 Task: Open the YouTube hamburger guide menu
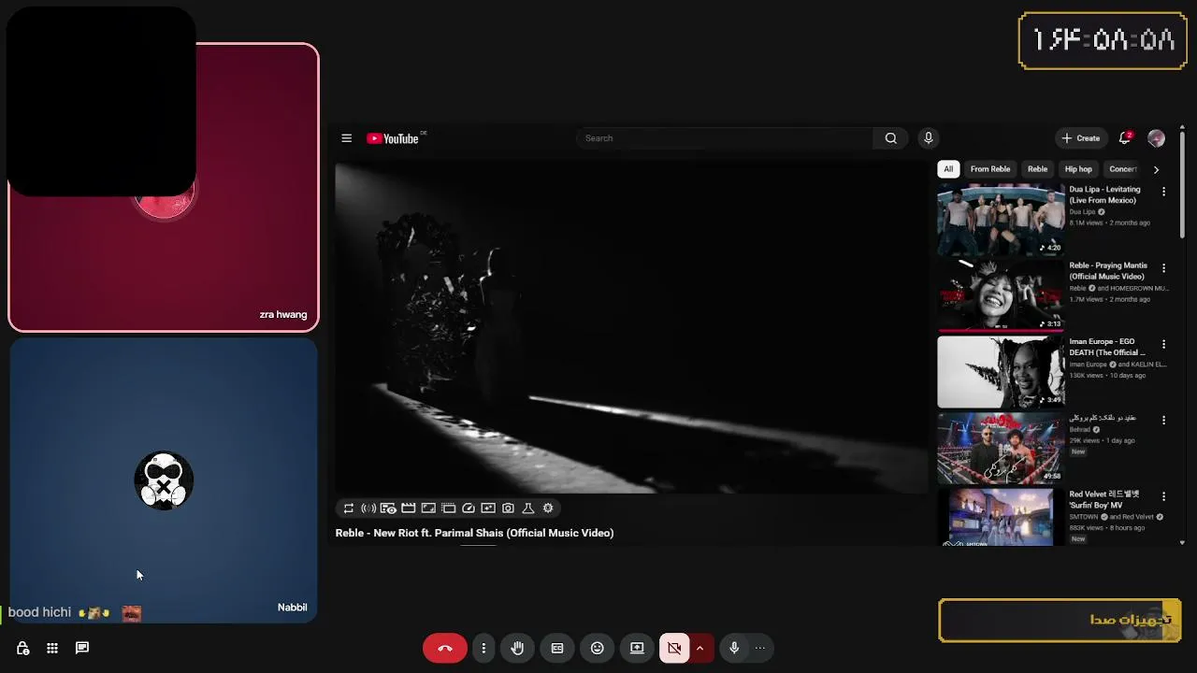click(346, 138)
